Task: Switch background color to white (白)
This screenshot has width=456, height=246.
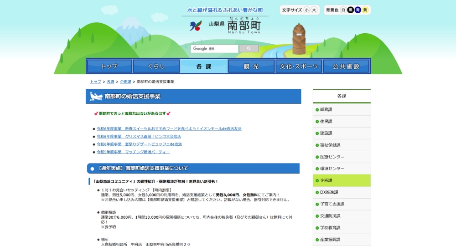Action: (343, 10)
